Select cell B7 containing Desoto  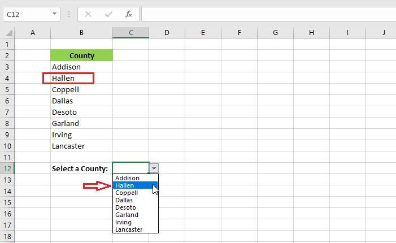[x=81, y=112]
